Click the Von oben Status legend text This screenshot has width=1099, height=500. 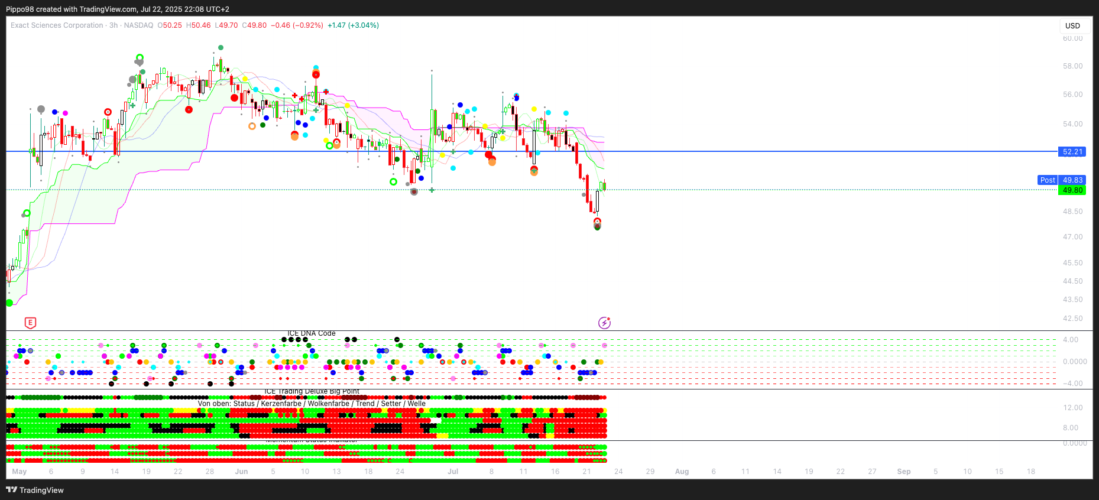point(312,404)
